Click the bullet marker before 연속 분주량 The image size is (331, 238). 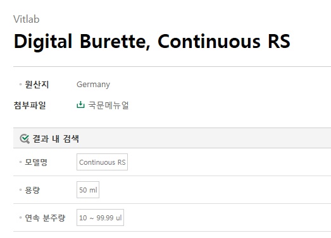click(x=20, y=218)
